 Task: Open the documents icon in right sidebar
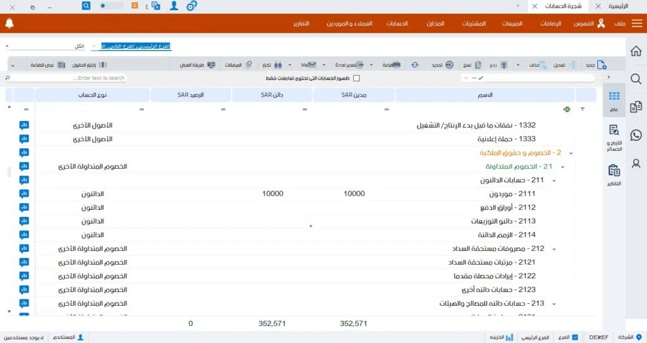click(x=636, y=107)
